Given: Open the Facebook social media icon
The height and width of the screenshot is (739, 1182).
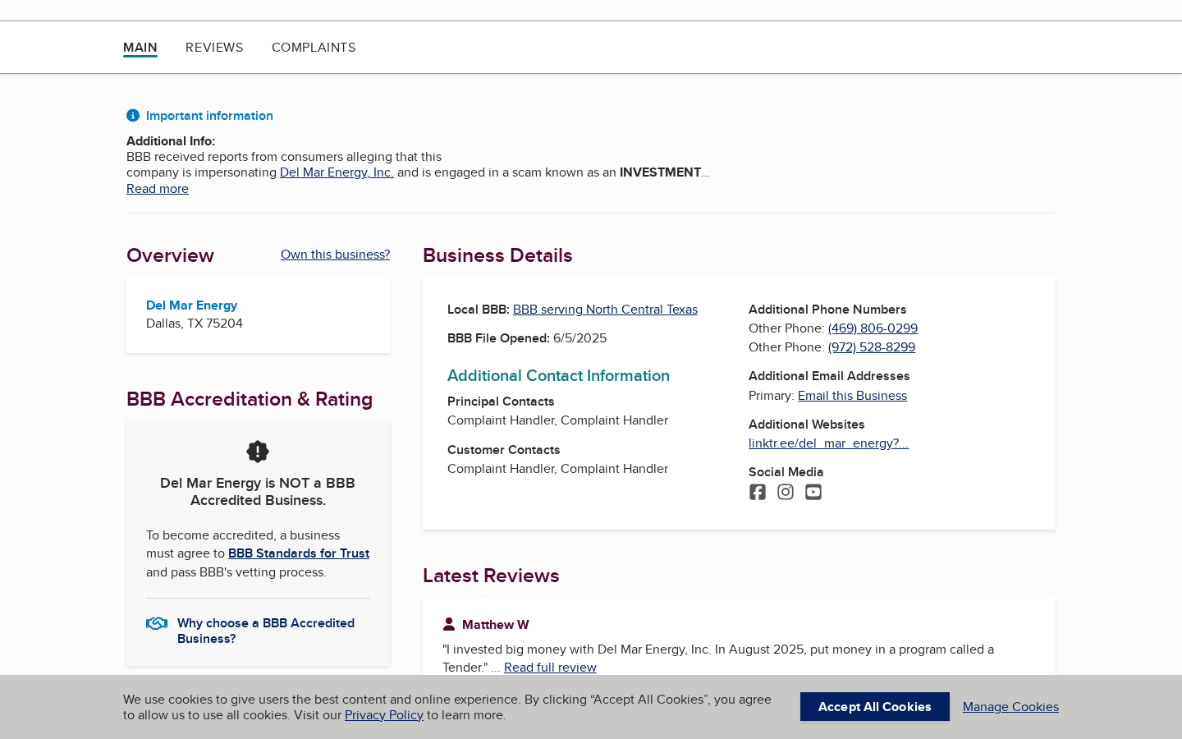Looking at the screenshot, I should point(757,492).
